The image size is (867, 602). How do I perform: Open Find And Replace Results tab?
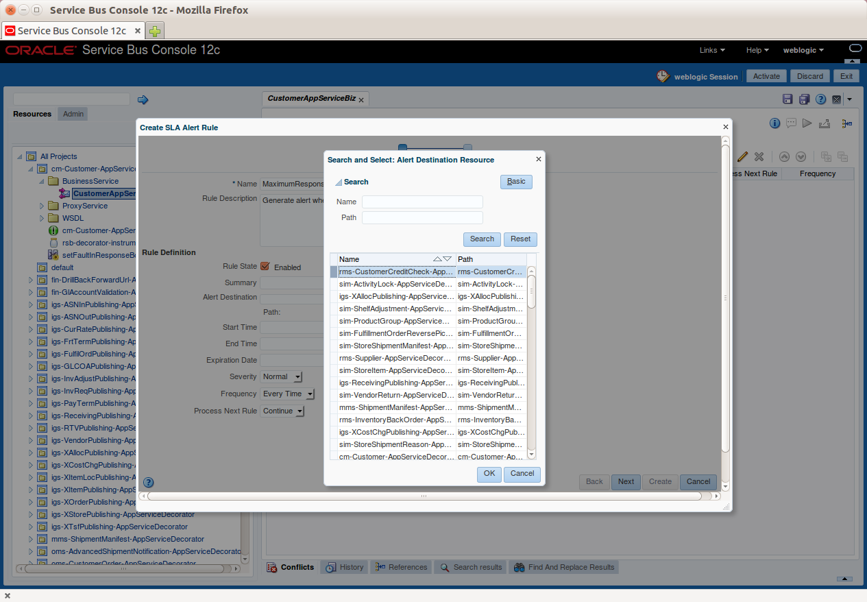point(563,567)
